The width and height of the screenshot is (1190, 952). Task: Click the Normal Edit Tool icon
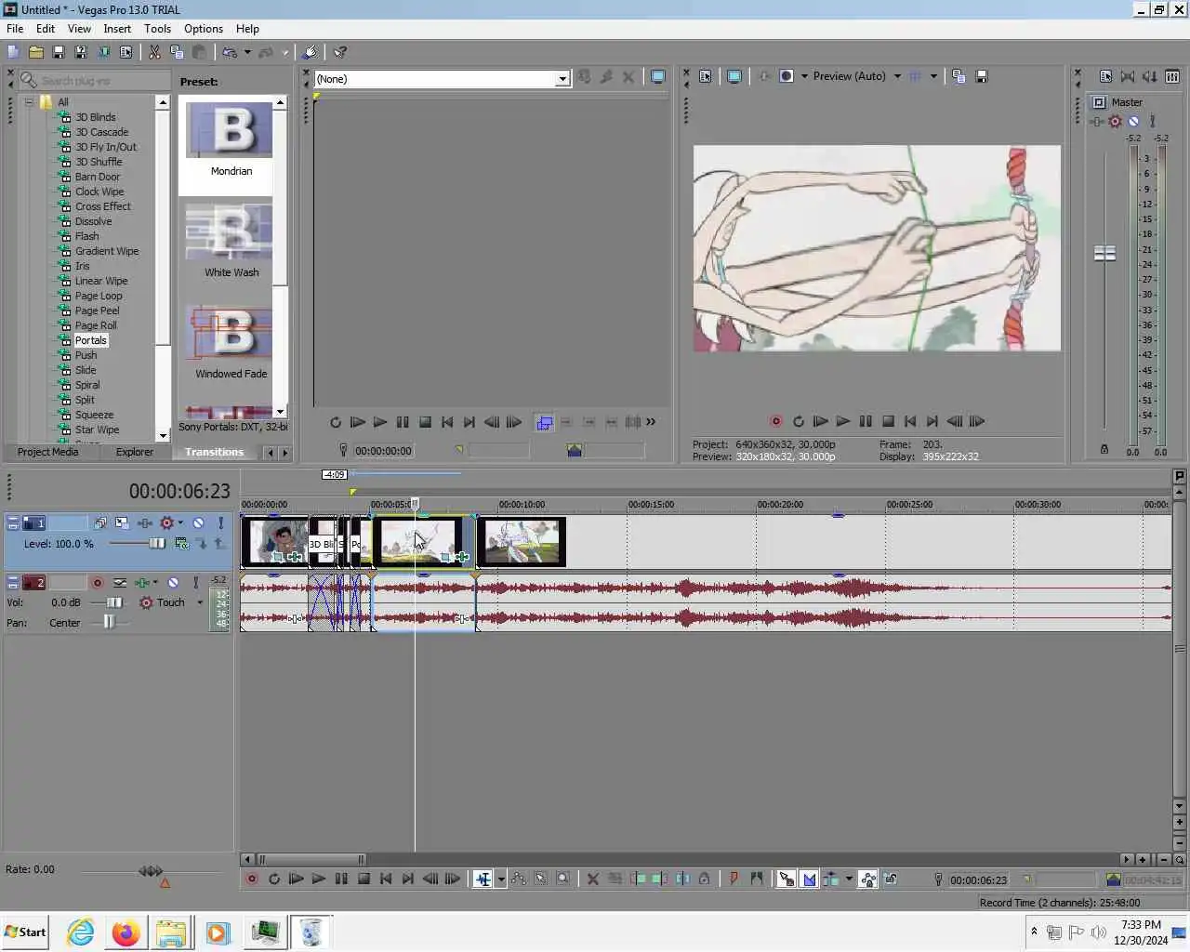[x=483, y=879]
